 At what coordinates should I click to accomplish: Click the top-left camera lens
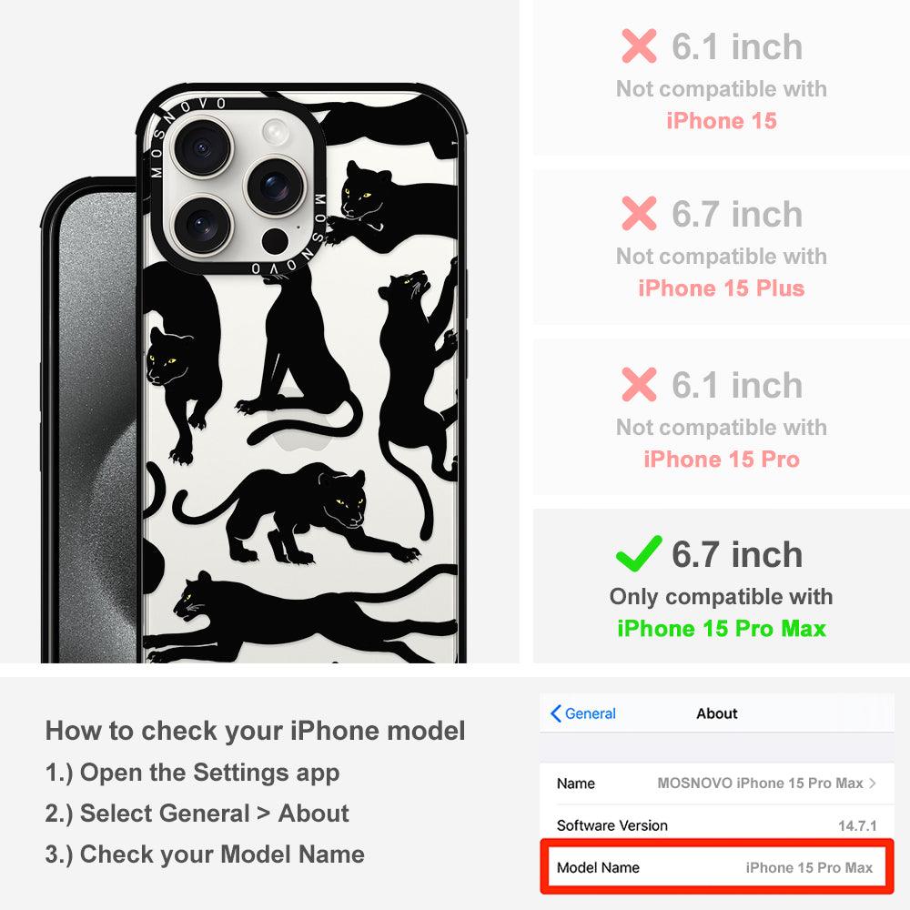tap(202, 147)
